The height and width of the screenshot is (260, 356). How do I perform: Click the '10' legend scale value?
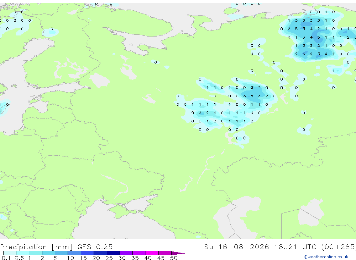click(x=70, y=258)
